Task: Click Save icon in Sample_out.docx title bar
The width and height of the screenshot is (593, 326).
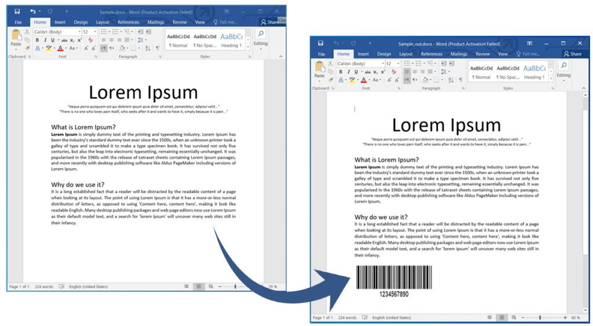Action: [320, 43]
